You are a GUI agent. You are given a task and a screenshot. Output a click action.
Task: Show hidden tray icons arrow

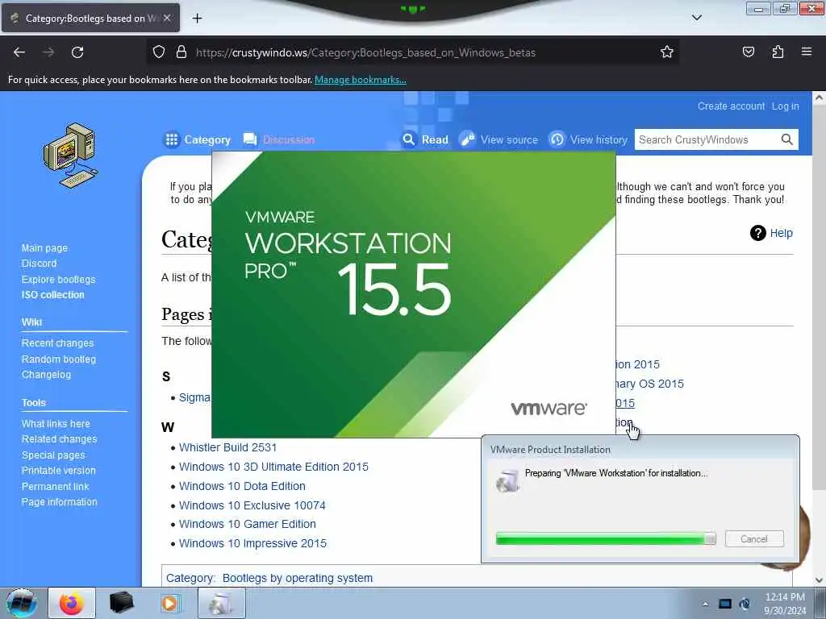705,604
